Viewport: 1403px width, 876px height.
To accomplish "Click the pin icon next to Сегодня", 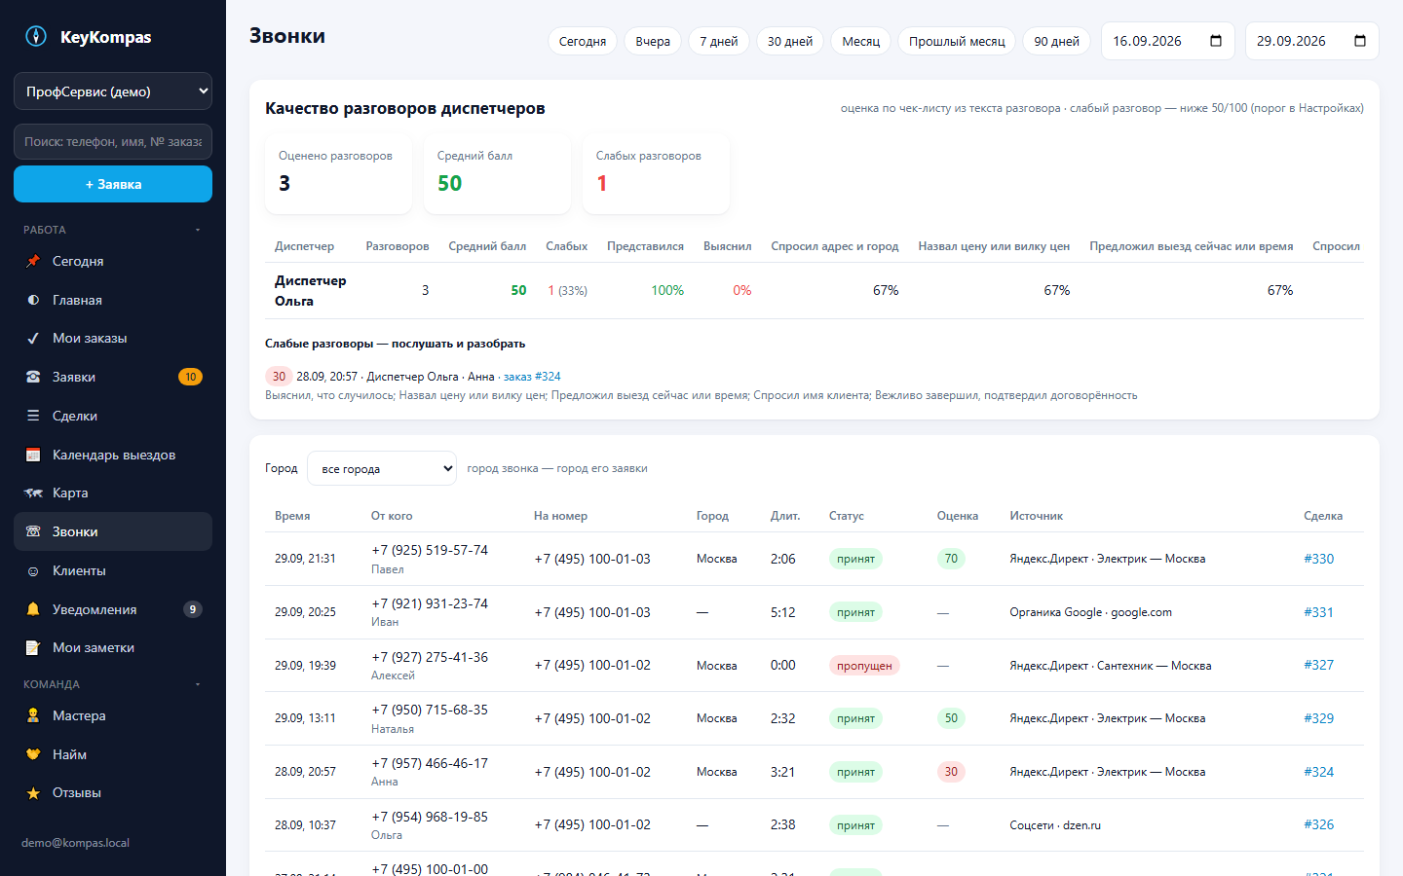I will point(33,261).
